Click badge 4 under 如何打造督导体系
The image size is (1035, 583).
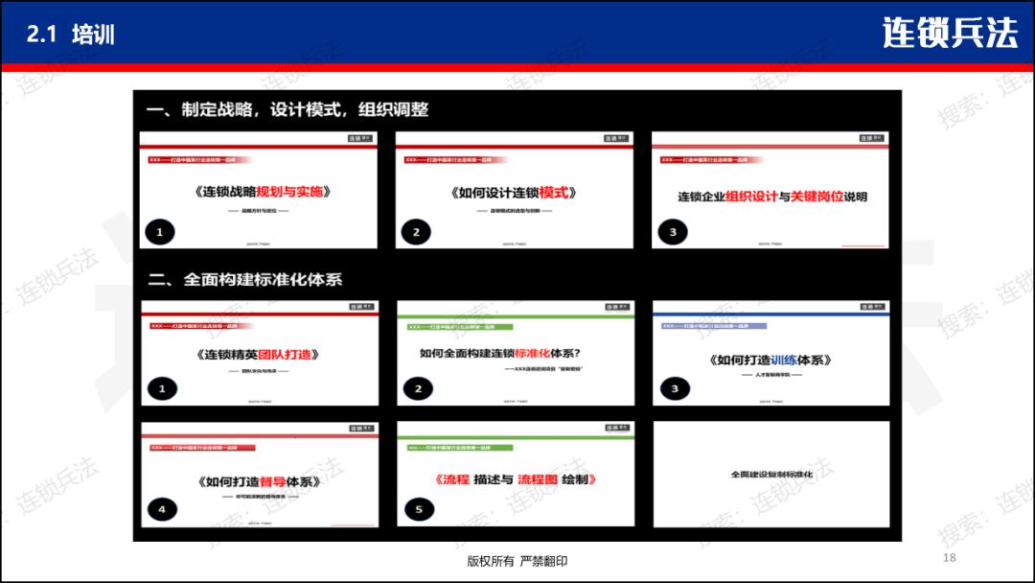point(160,510)
